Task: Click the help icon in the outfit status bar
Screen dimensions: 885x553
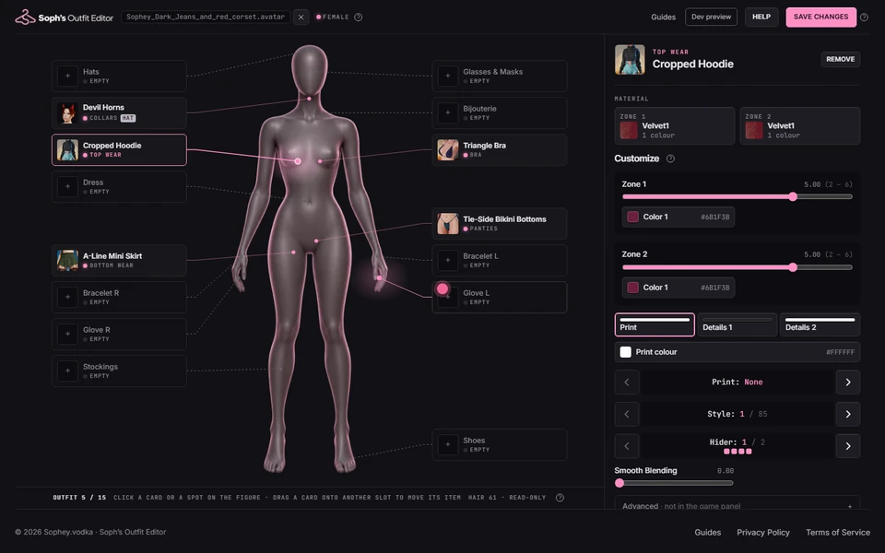Action: [560, 498]
